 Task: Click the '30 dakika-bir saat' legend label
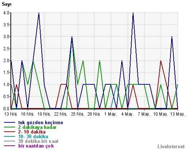pos(38,141)
